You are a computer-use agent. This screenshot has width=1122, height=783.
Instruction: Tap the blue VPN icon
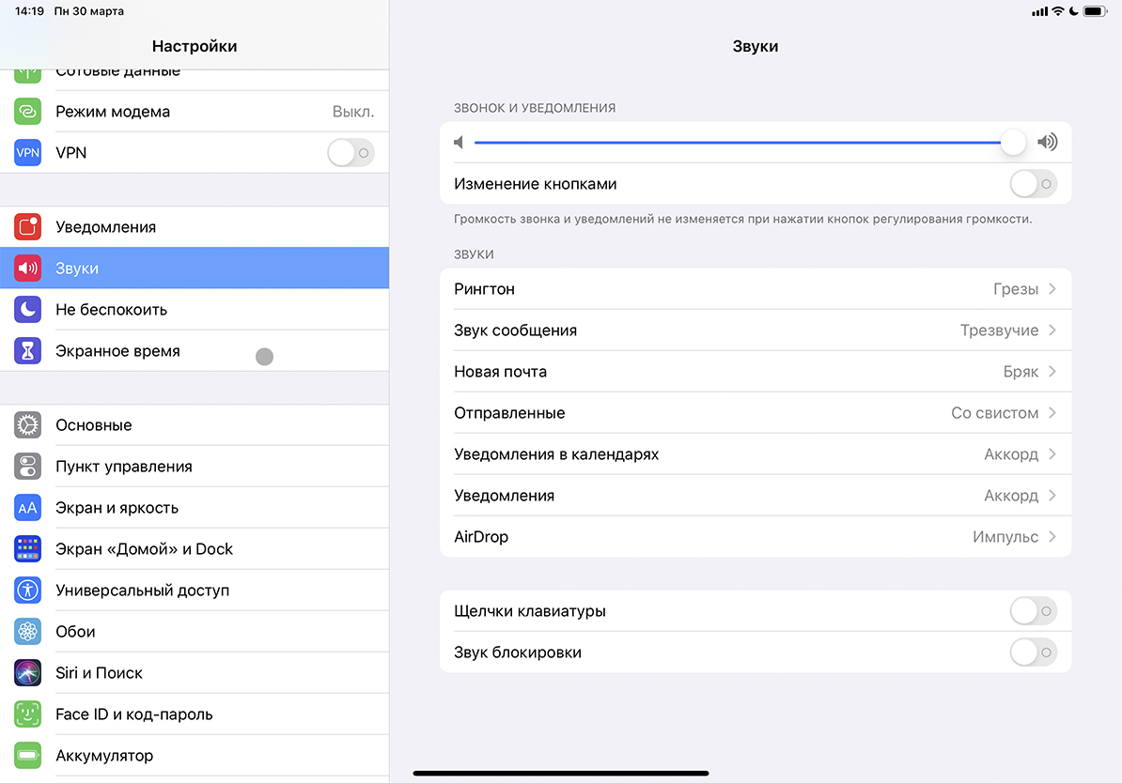[28, 152]
